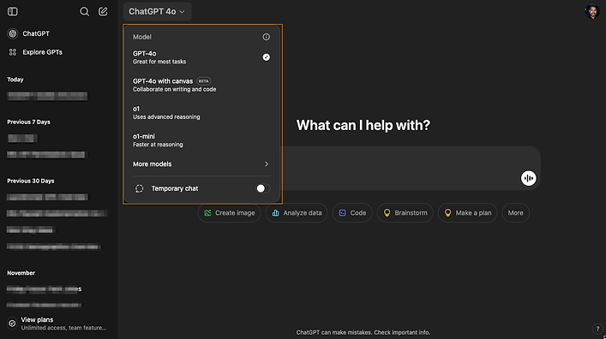Show more suggestions with More button
Image resolution: width=606 pixels, height=339 pixels.
point(515,213)
